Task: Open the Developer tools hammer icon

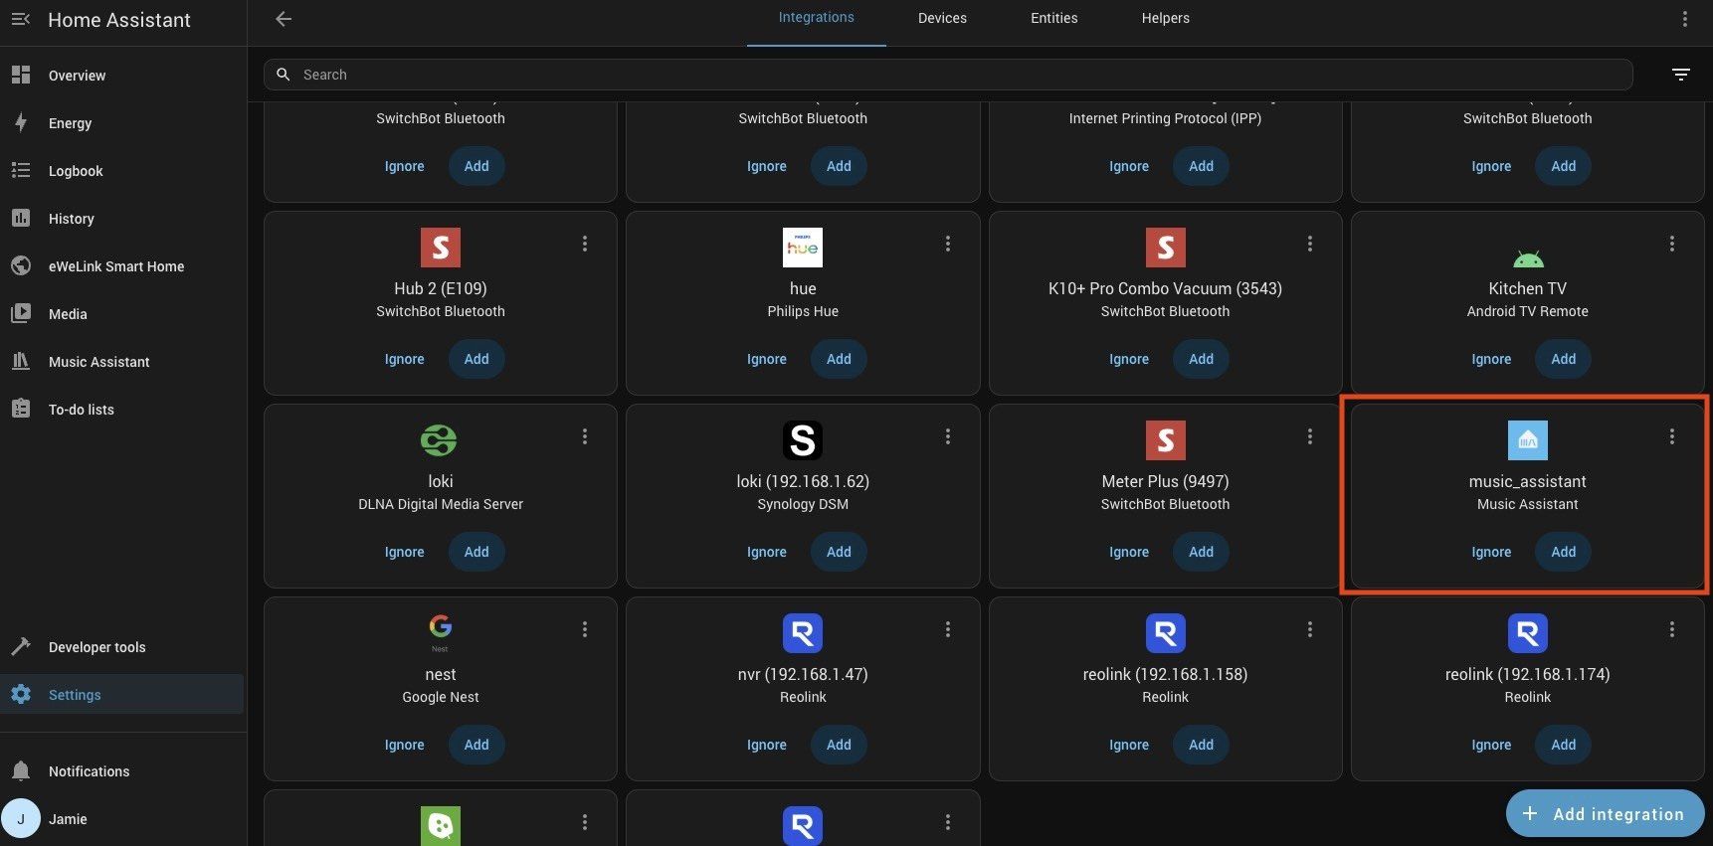Action: [x=21, y=647]
